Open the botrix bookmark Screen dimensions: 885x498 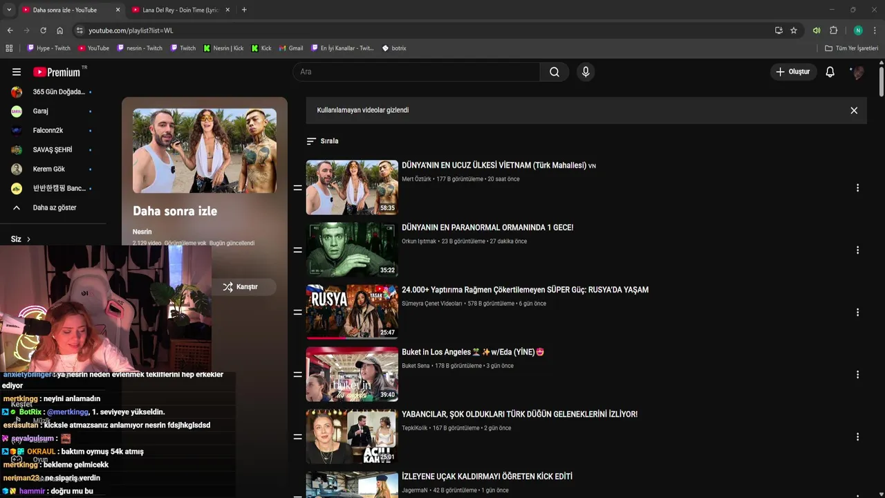[x=394, y=48]
